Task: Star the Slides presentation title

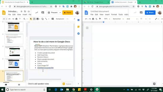Action: 21,11
